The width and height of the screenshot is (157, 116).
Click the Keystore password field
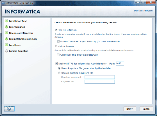100,77
